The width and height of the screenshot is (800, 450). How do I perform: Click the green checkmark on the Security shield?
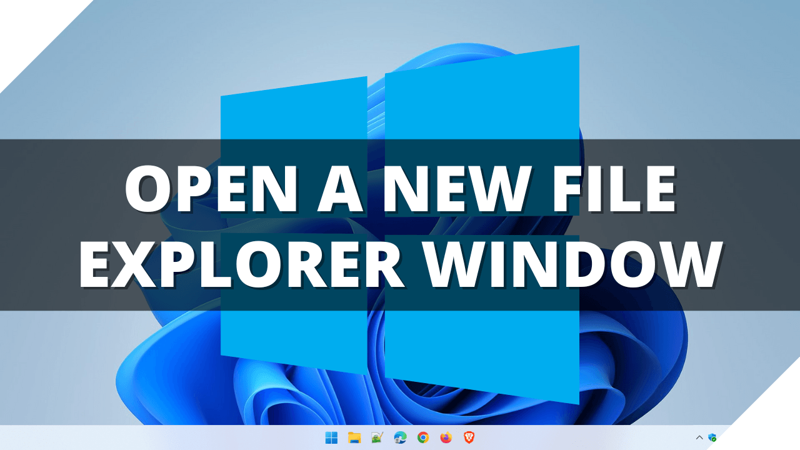[714, 439]
